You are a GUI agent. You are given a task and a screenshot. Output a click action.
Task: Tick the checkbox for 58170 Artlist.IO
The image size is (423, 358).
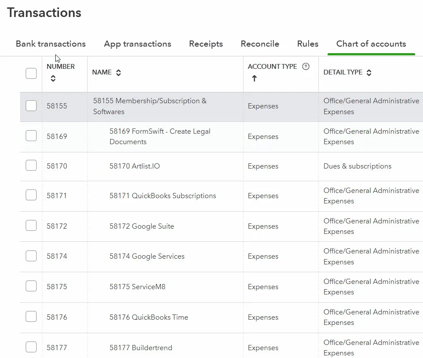pyautogui.click(x=31, y=166)
